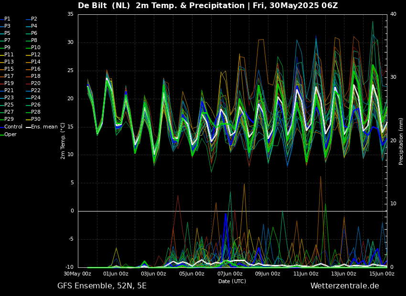Viewport: 406px width, 296px height.
Task: Click the 13Jun 00z date tick label
Action: 343,274
